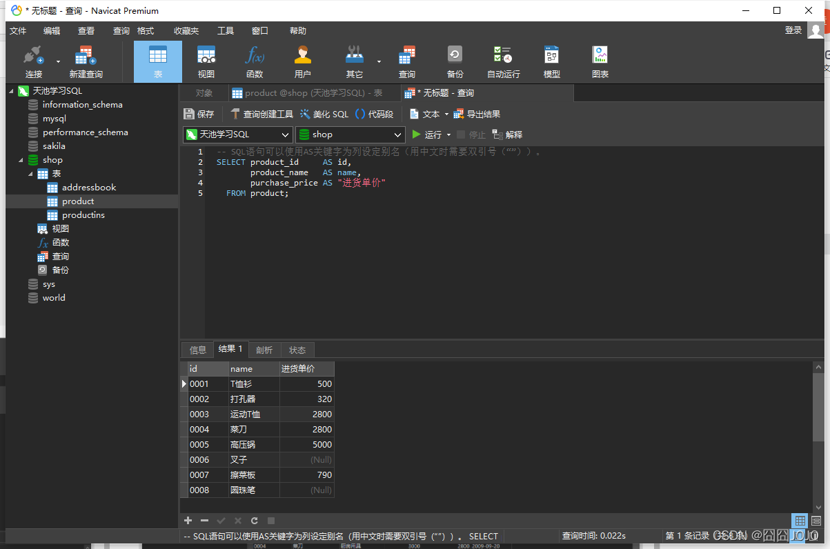This screenshot has height=549, width=830.
Task: Click the disabled 停止 stop button
Action: point(471,134)
